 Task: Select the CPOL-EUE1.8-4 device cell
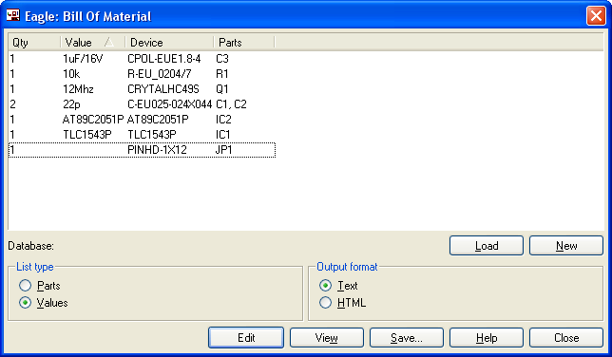tap(163, 59)
